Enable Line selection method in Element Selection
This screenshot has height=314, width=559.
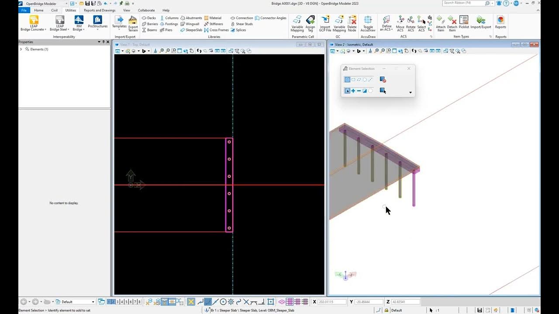coord(370,79)
